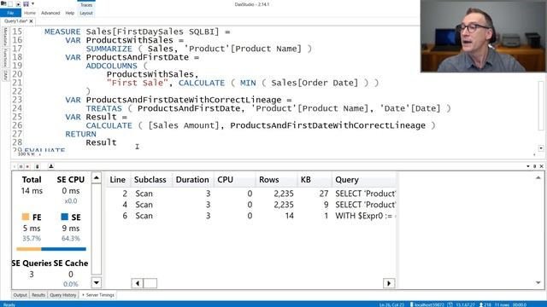
Task: Click the Total 14 ms value
Action: click(32, 191)
